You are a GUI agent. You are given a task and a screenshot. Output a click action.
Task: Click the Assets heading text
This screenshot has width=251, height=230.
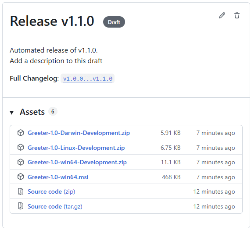[32, 112]
